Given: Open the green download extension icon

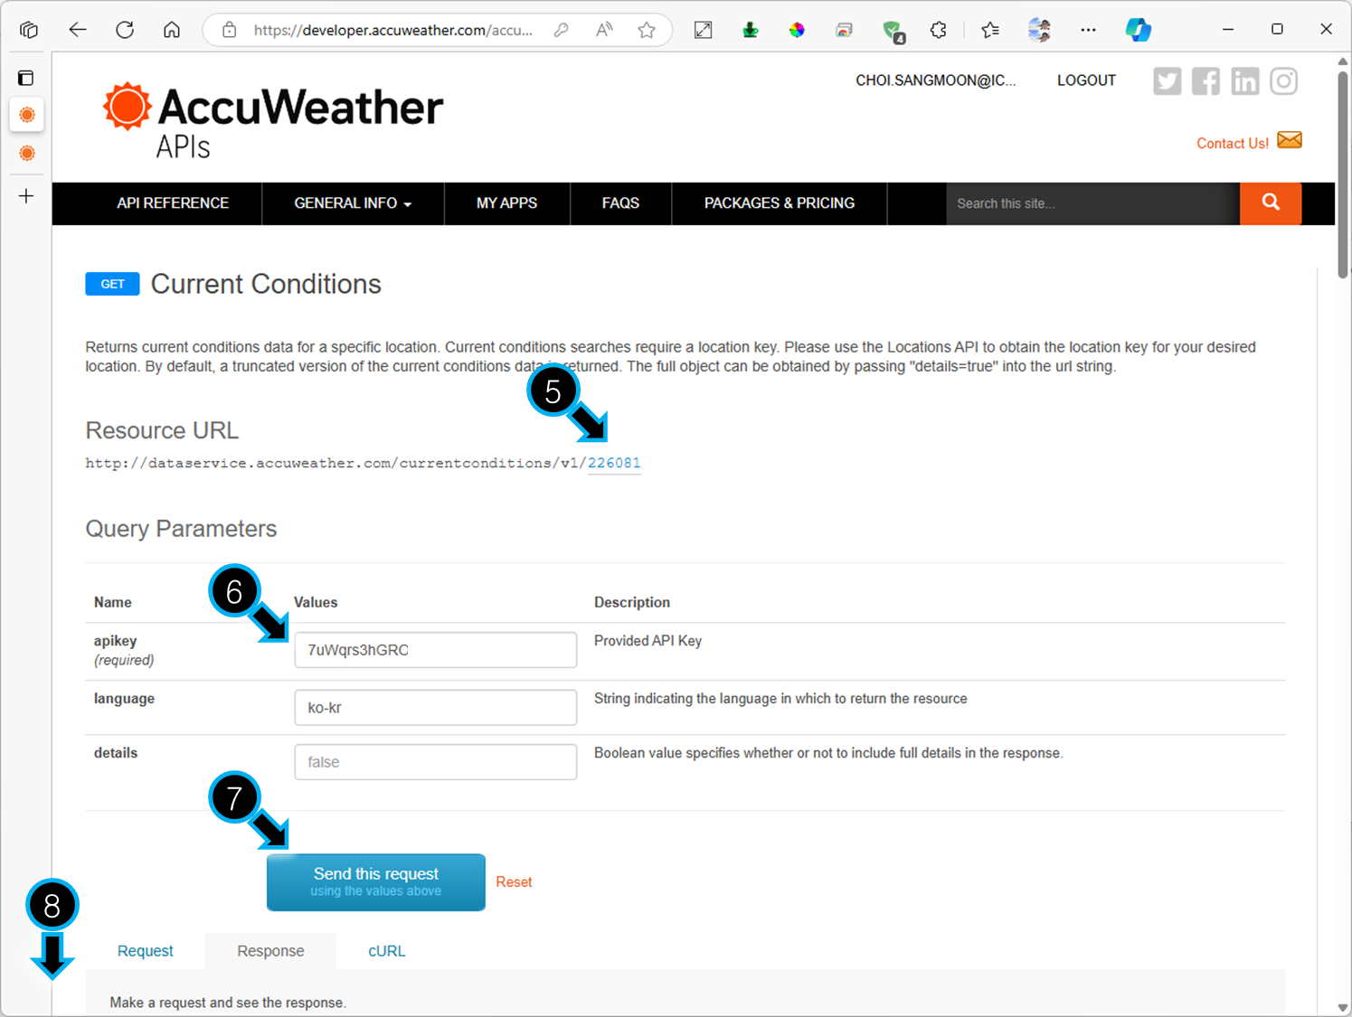Looking at the screenshot, I should point(750,30).
